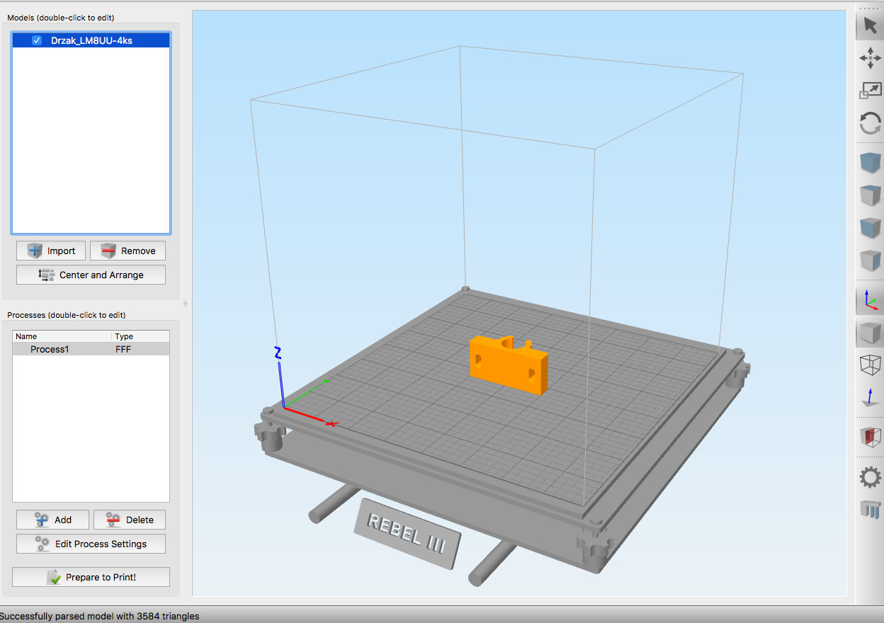Open the support structures tool
Image resolution: width=884 pixels, height=623 pixels.
click(x=870, y=510)
